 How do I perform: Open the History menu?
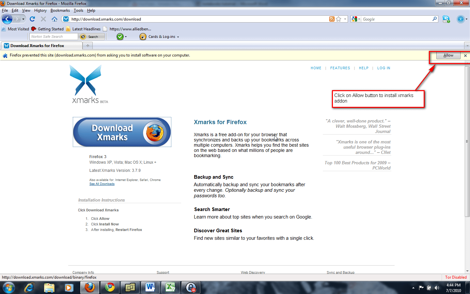pyautogui.click(x=40, y=10)
